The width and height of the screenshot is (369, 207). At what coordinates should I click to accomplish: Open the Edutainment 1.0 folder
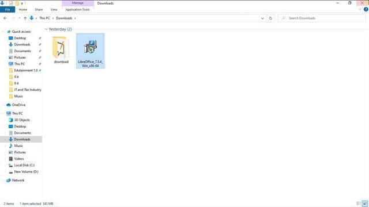(25, 70)
